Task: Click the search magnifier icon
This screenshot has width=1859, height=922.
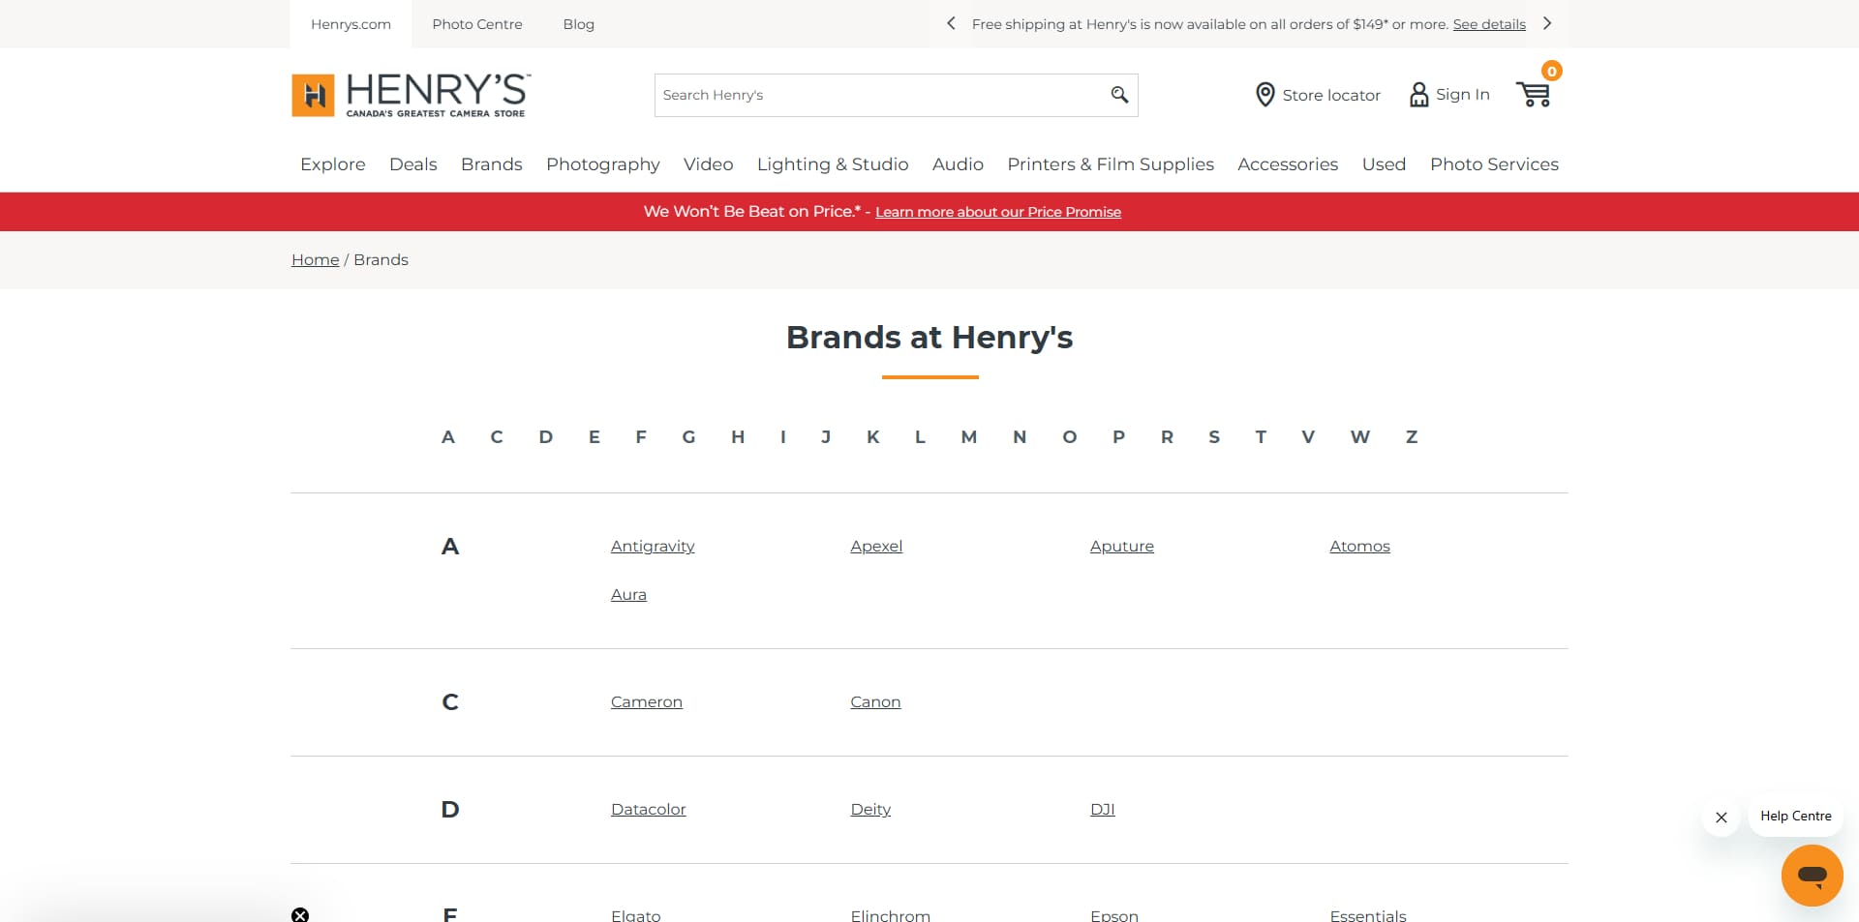Action: pos(1119,95)
